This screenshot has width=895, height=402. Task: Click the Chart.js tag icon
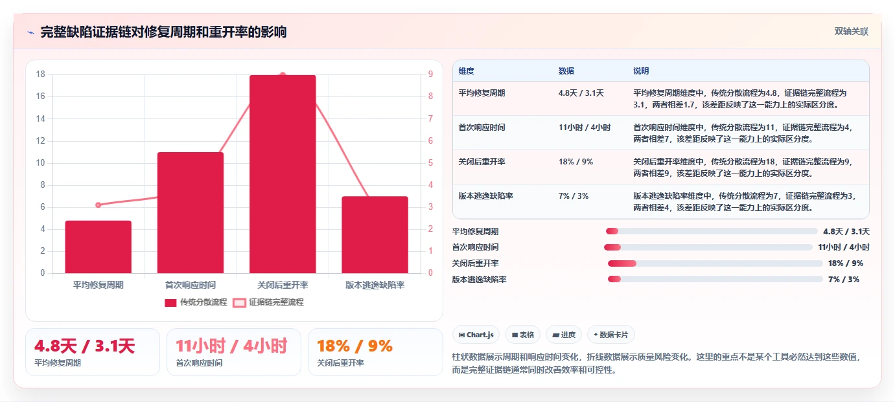tap(461, 335)
